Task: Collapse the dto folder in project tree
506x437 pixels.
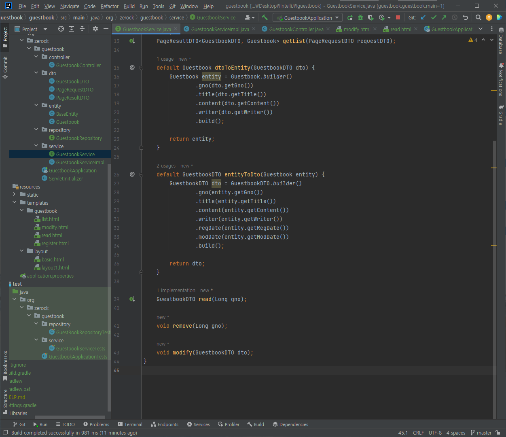Action: click(36, 73)
